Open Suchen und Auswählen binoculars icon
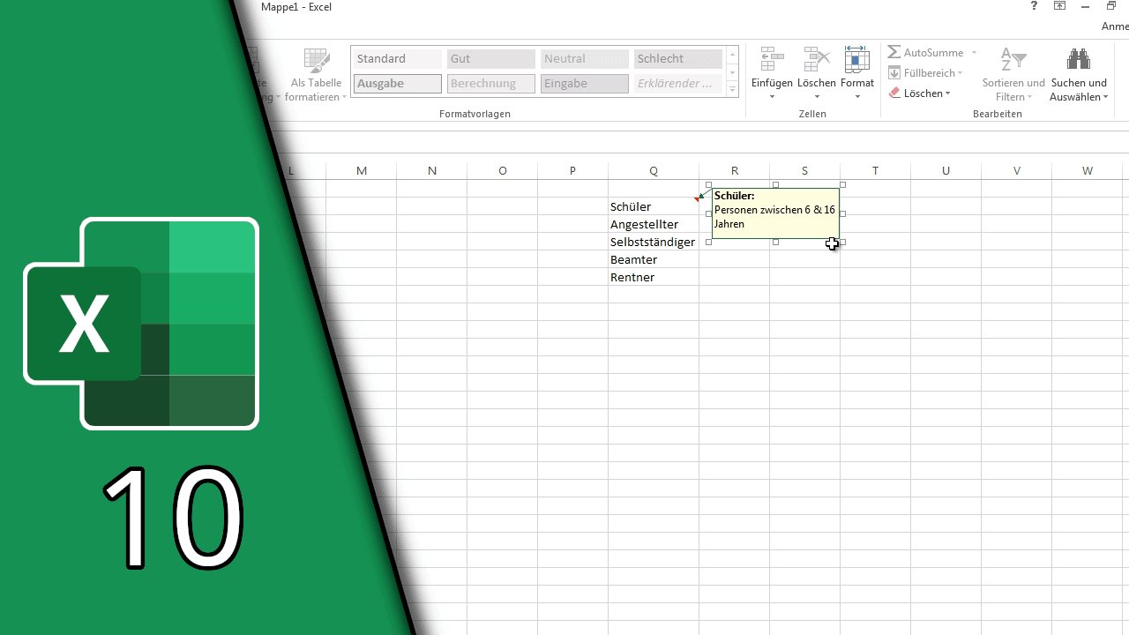Viewport: 1129px width, 635px height. [x=1078, y=59]
